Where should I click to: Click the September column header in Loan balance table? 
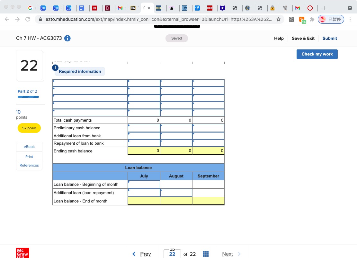pyautogui.click(x=208, y=176)
